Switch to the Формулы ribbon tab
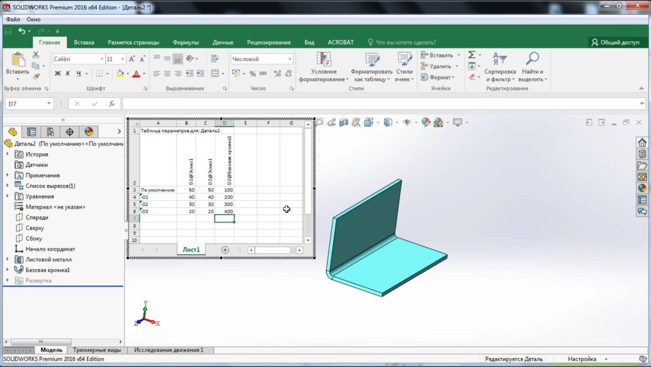This screenshot has width=651, height=367. [186, 43]
